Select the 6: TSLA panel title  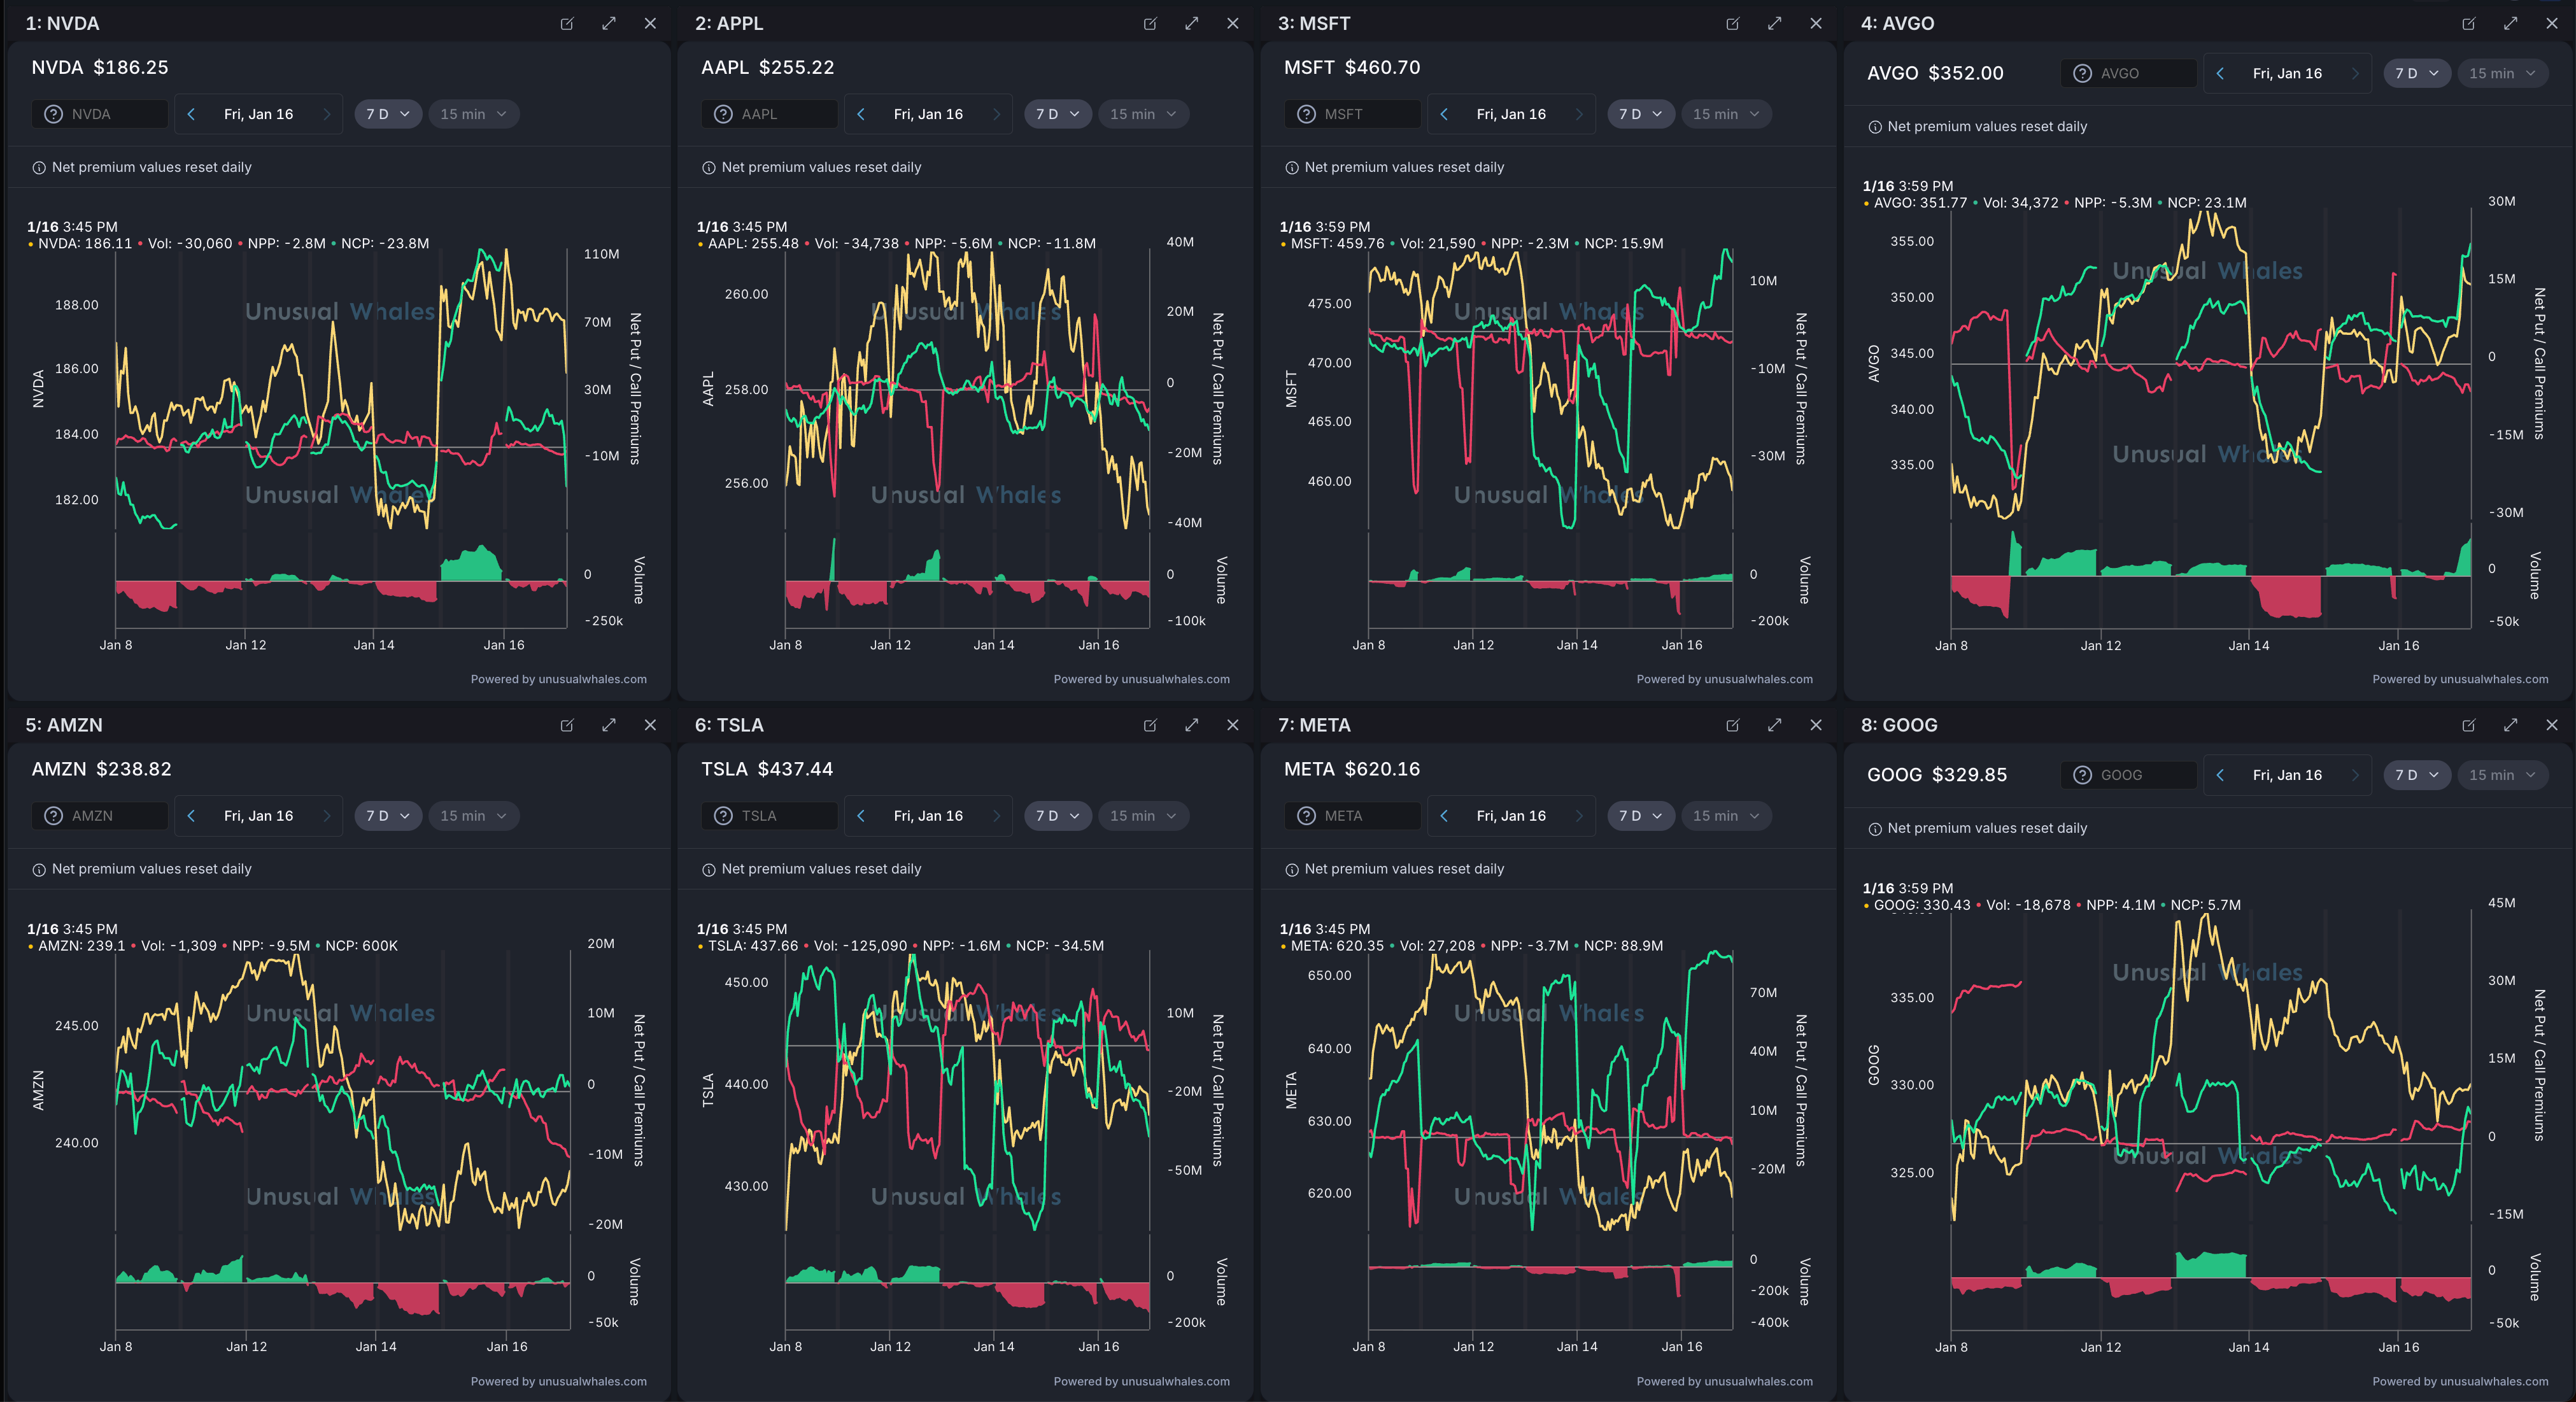729,725
